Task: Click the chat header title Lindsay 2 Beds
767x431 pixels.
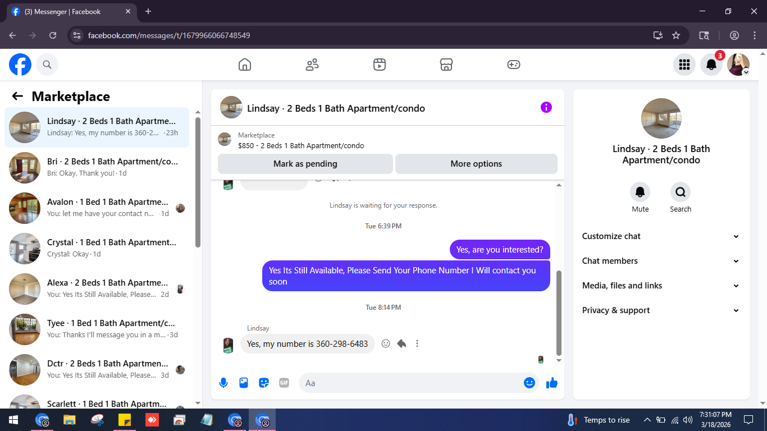Action: point(336,108)
